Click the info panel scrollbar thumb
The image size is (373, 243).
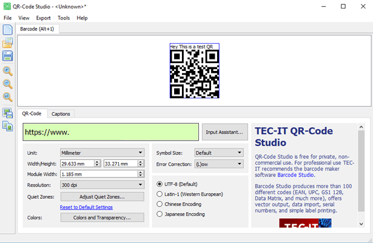[361, 171]
